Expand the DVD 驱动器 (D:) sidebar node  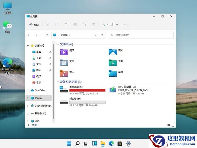pyautogui.click(x=28, y=106)
